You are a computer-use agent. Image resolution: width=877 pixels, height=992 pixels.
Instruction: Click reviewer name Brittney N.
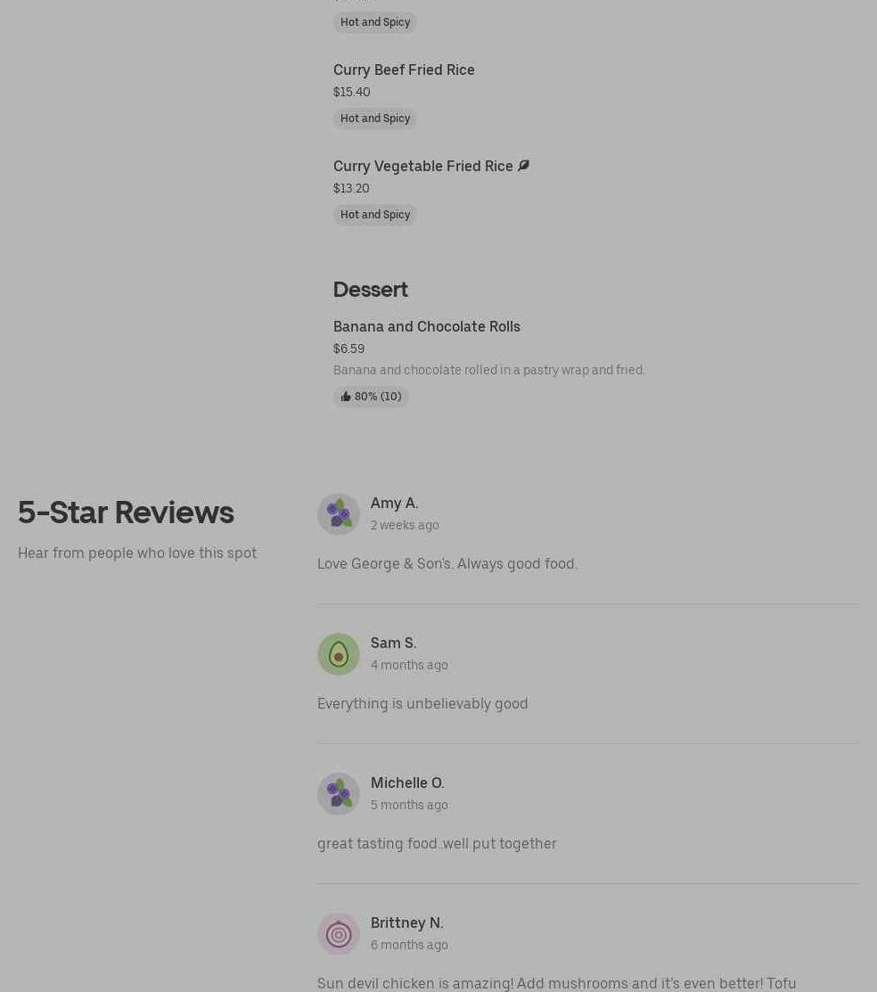pyautogui.click(x=406, y=922)
